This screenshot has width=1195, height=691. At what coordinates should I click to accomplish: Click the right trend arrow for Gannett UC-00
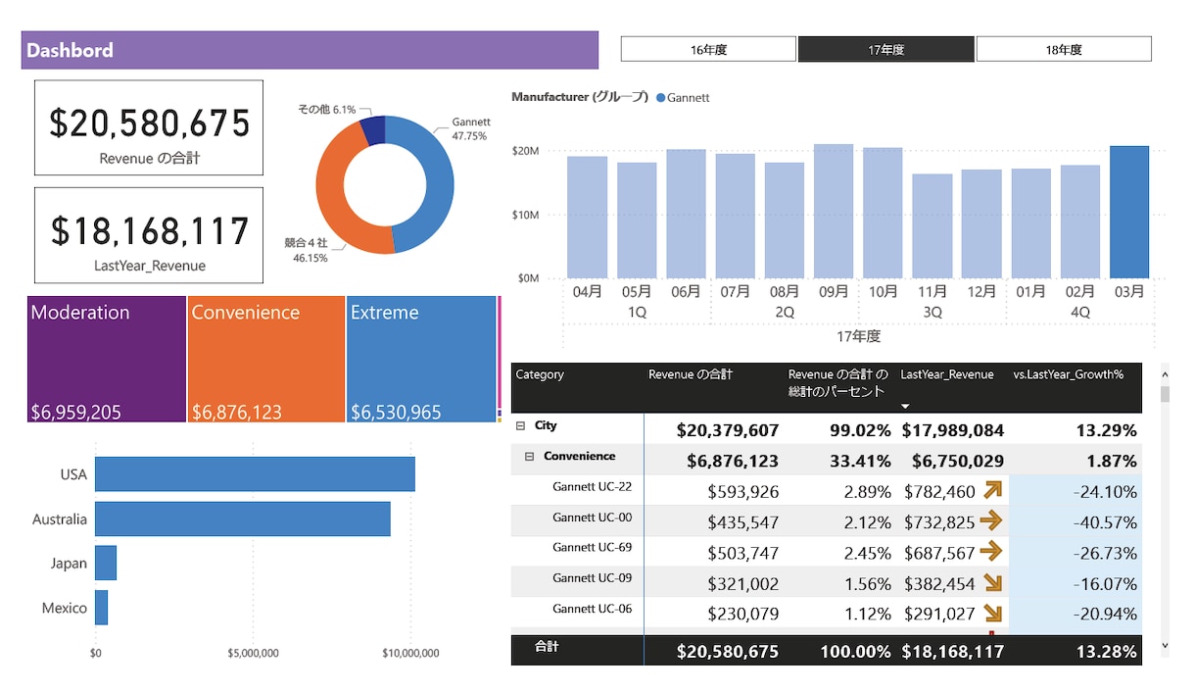point(993,520)
